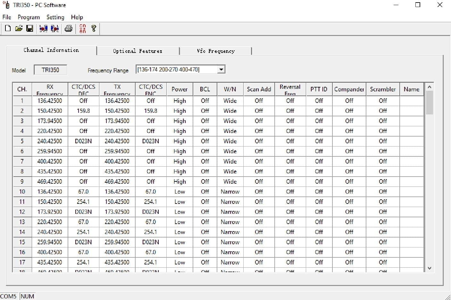451x300 pixels.
Task: Click the Model field showing TRI350
Action: 50,69
